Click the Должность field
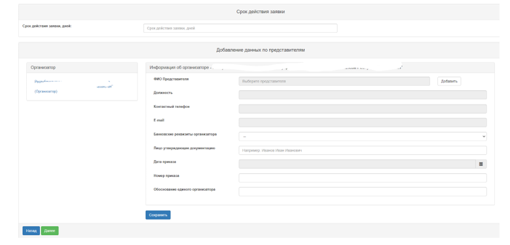This screenshot has height=245, width=510. (363, 95)
